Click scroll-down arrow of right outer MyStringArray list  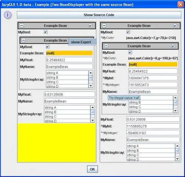(x=177, y=159)
